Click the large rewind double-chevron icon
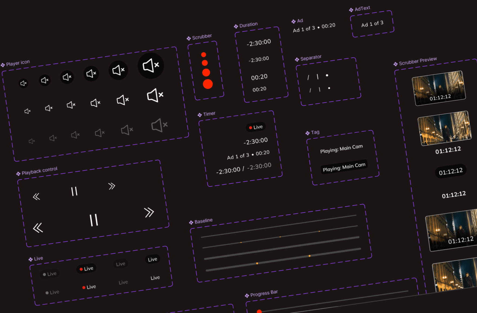Screen dimensions: 477x313 click(38, 228)
